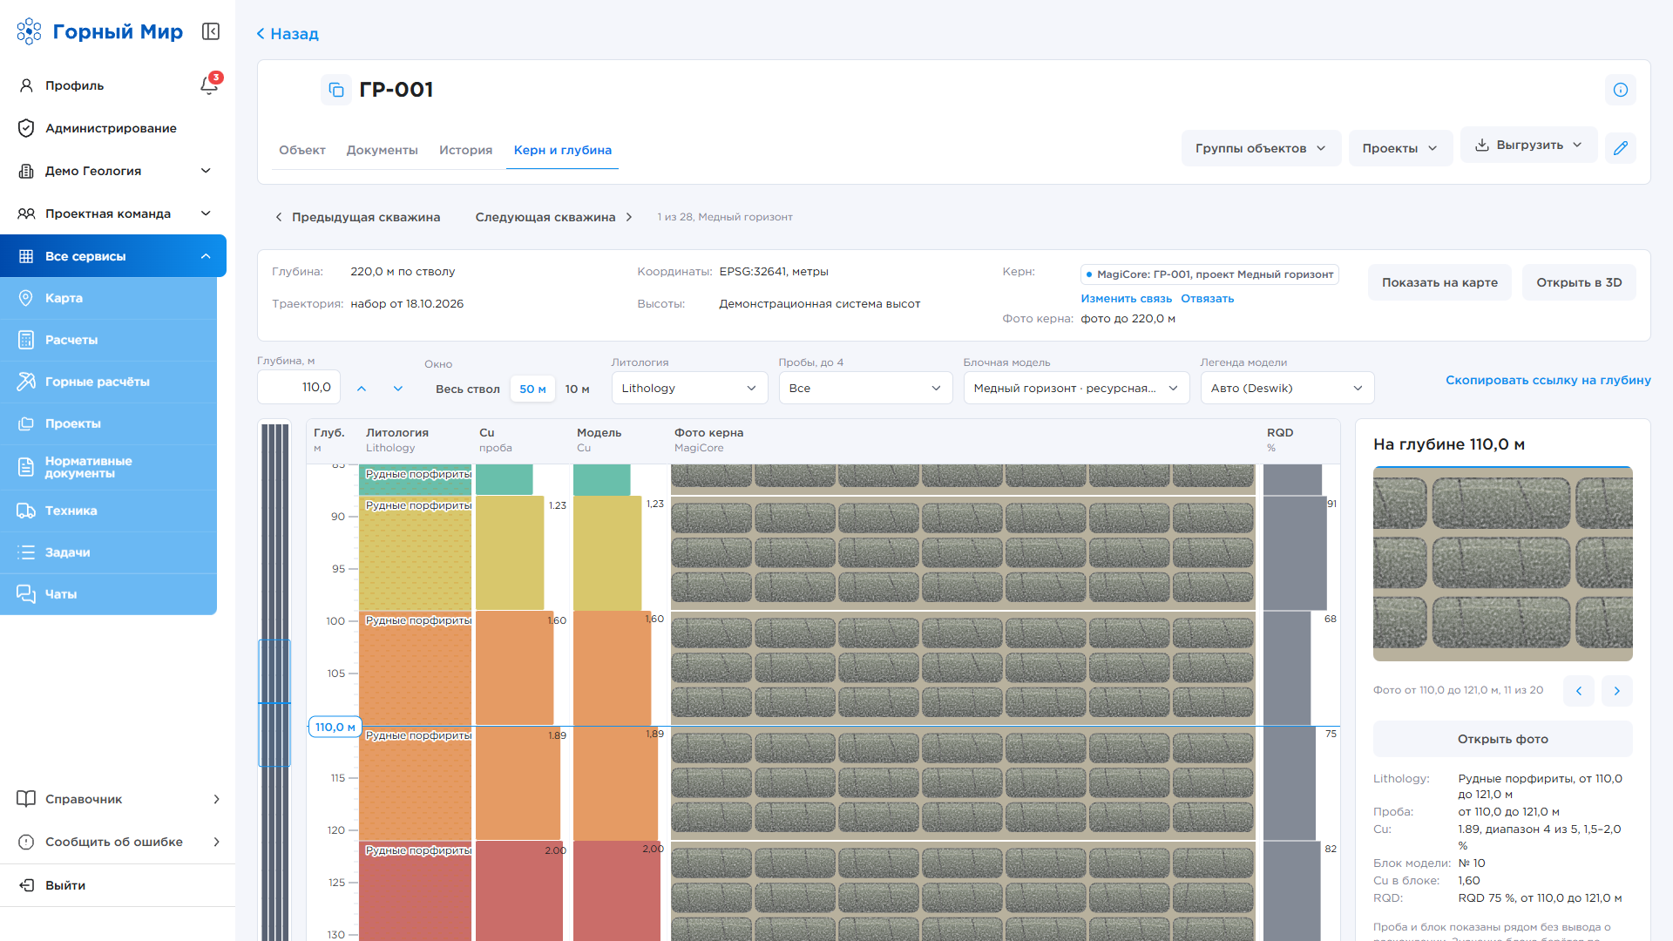Screen dimensions: 1673x941
Task: Show next core photo arrow
Action: point(1616,691)
